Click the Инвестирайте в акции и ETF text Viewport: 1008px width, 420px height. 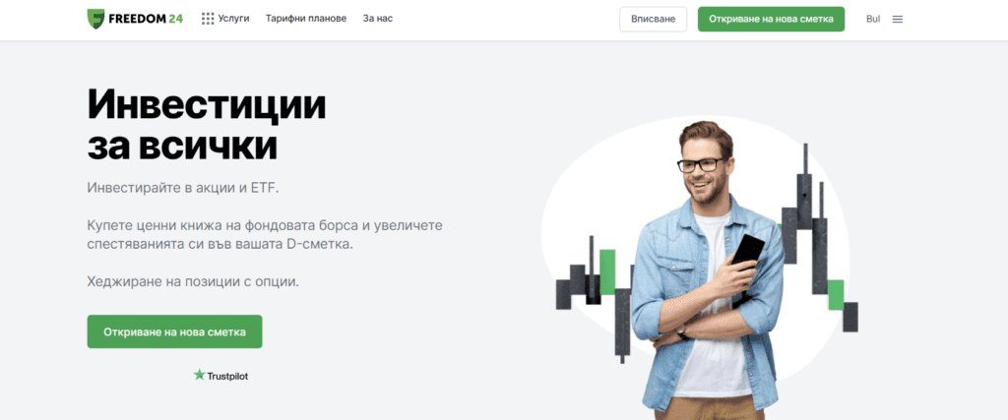184,189
